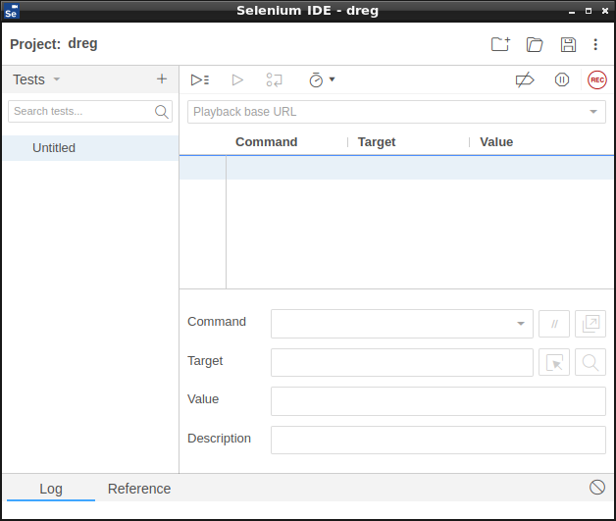Click the Value column header
The height and width of the screenshot is (521, 616).
tap(496, 142)
